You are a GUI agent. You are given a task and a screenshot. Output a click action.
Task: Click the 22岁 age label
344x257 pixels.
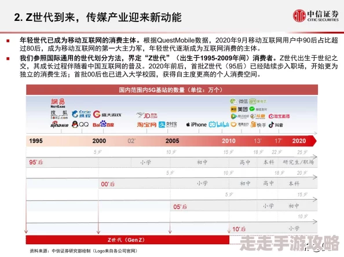(277, 152)
